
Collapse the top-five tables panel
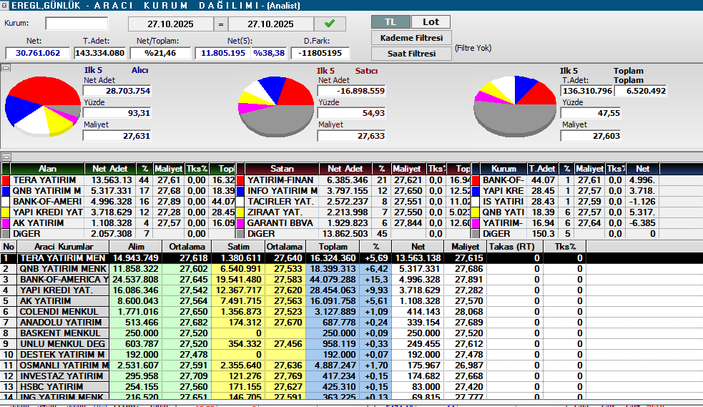pyautogui.click(x=6, y=157)
